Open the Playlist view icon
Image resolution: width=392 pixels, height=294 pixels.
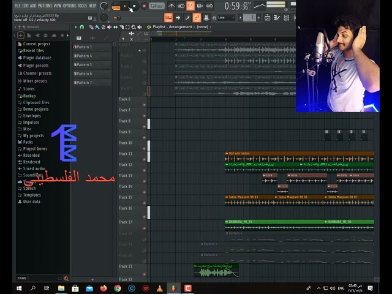267,18
